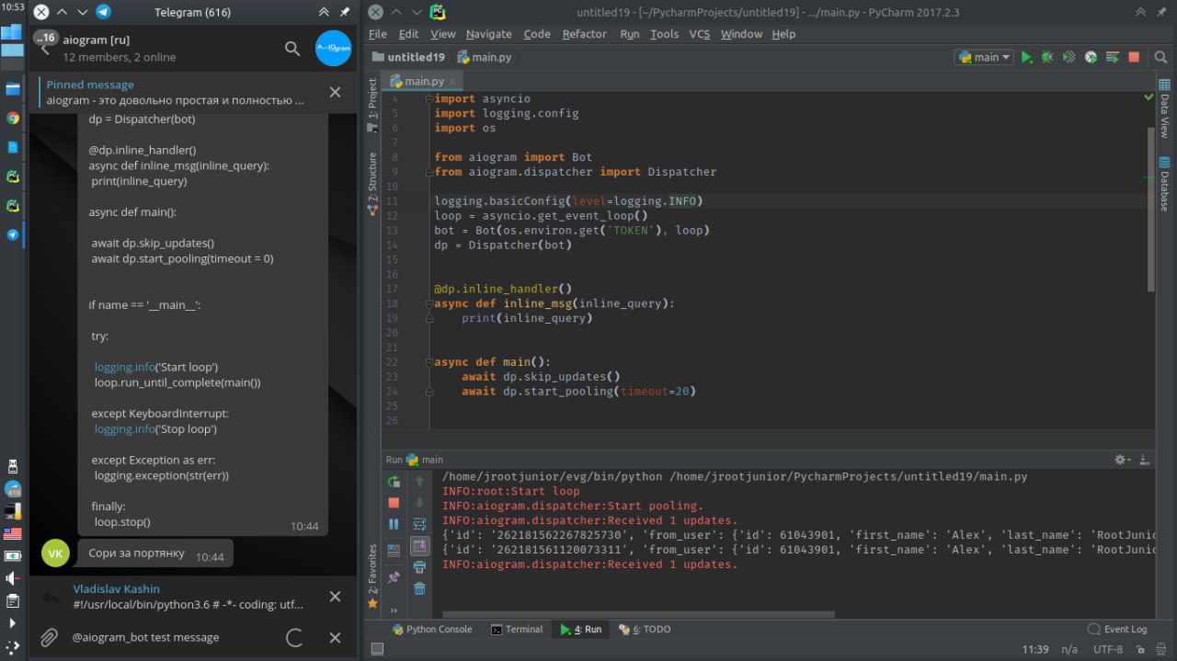The height and width of the screenshot is (661, 1177).
Task: Go back from aiogram chat in Telegram
Action: [x=45, y=50]
